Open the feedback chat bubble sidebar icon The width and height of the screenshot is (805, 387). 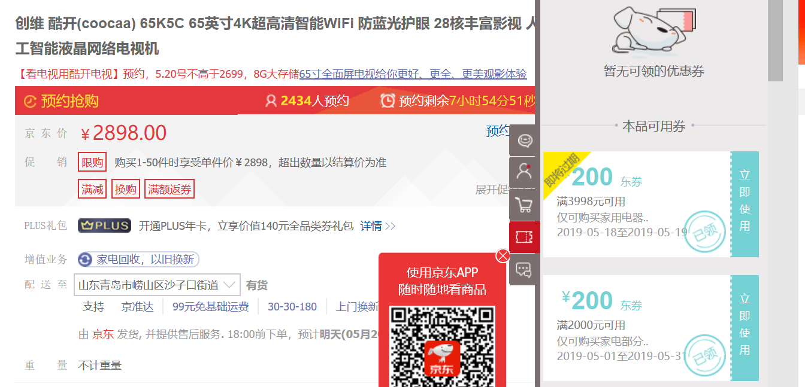tap(525, 269)
